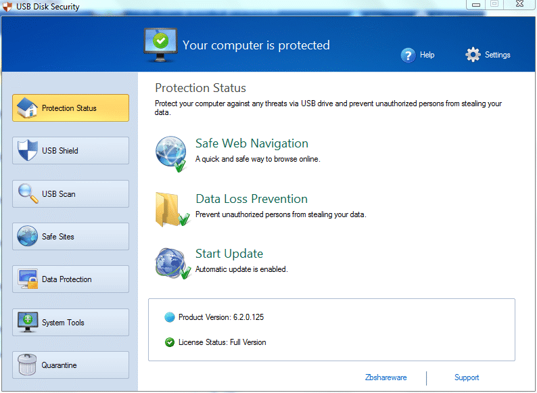The image size is (537, 393).
Task: Click 'A quick and safe way to browse online.'
Action: (x=258, y=159)
